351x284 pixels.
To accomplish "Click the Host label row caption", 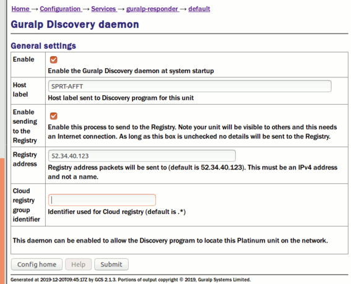I will (20, 90).
